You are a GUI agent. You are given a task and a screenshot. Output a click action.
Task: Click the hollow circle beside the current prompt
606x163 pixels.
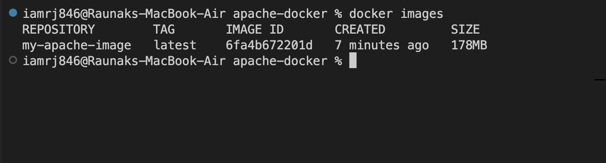(x=13, y=60)
